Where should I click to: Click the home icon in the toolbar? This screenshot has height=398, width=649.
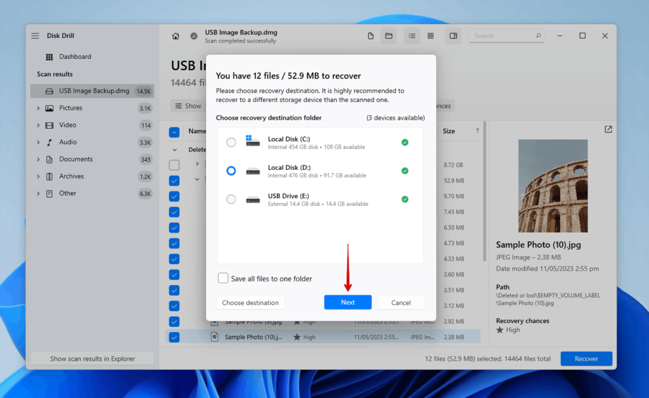[175, 35]
